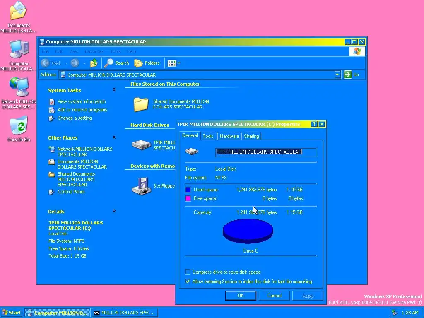Open the Control Panel link

coord(71,192)
